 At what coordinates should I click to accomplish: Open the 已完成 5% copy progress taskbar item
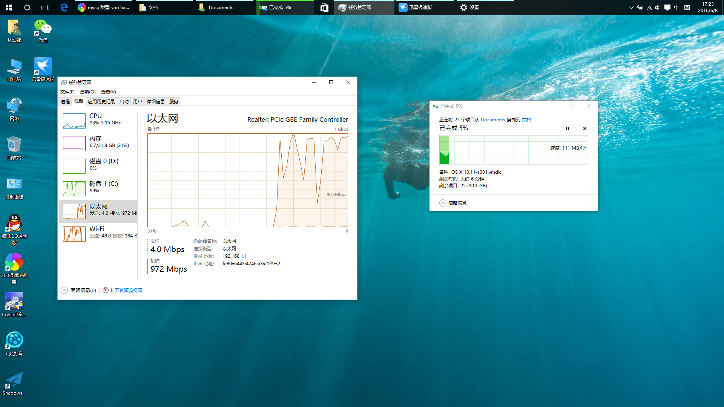pyautogui.click(x=285, y=7)
